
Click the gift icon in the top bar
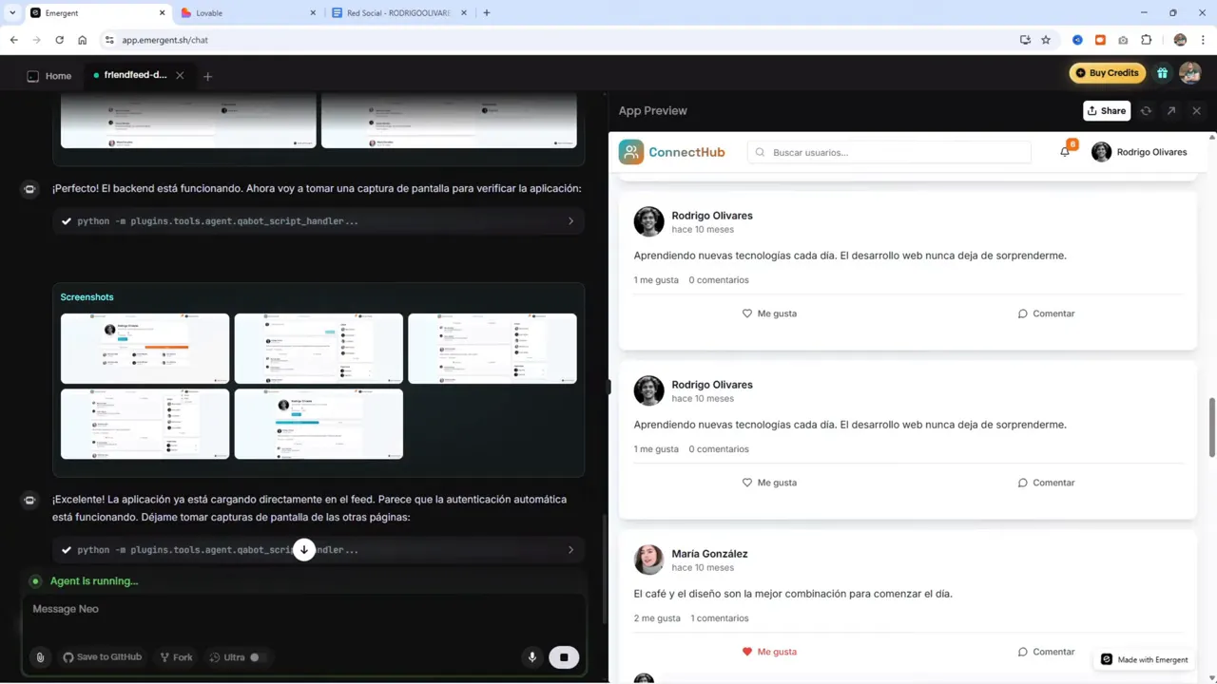tap(1162, 72)
